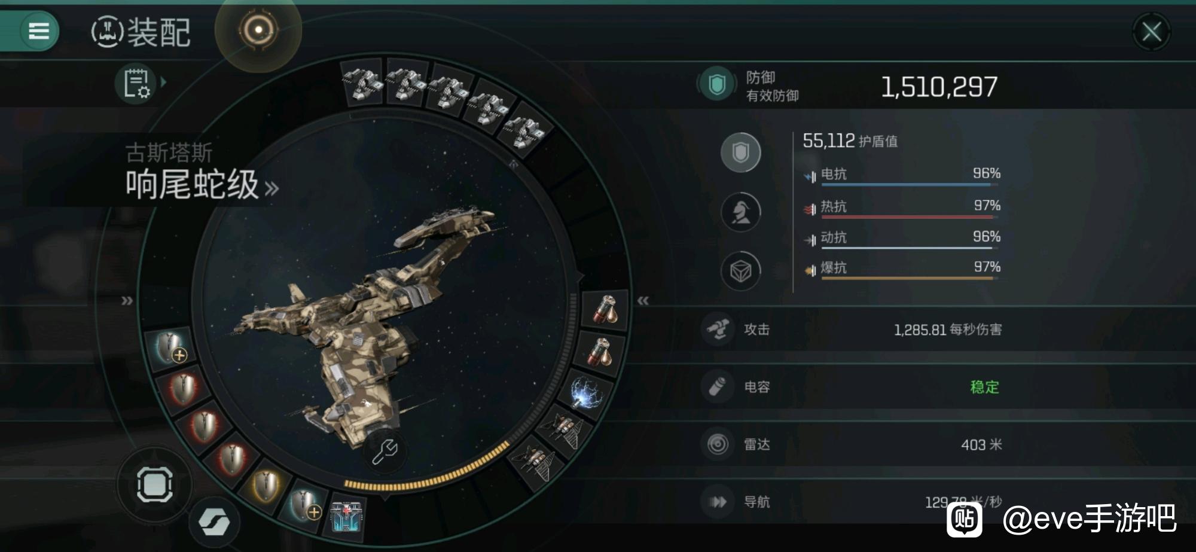Select the shield defense layer icon
Screen dimensions: 1196x552
740,153
